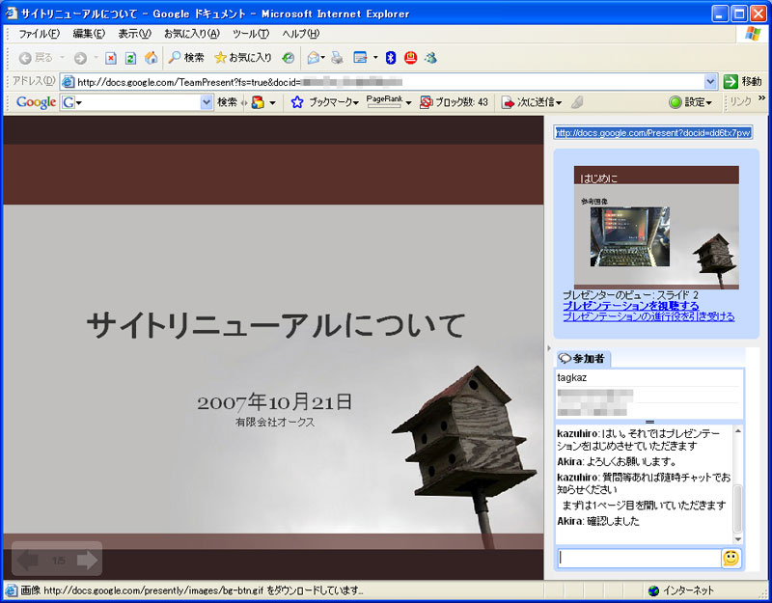The image size is (772, 603).
Task: Select the 参加者 tab
Action: [x=582, y=359]
